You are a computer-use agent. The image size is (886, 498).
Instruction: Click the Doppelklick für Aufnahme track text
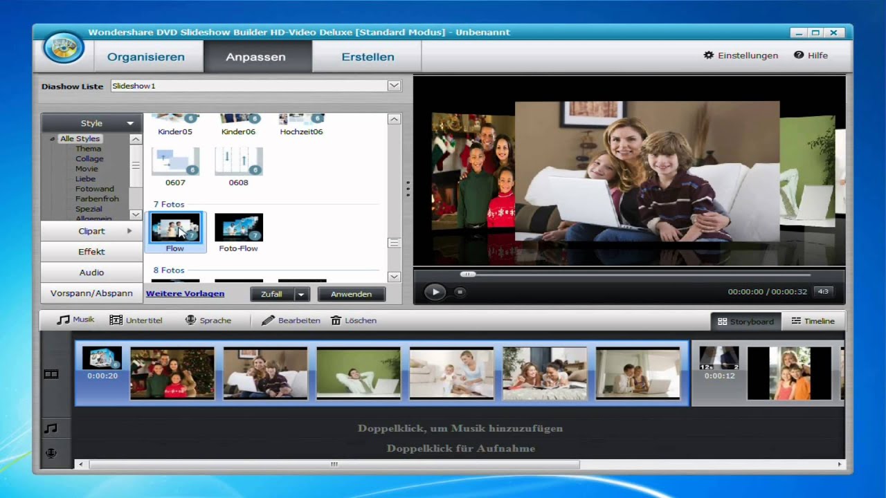click(461, 448)
